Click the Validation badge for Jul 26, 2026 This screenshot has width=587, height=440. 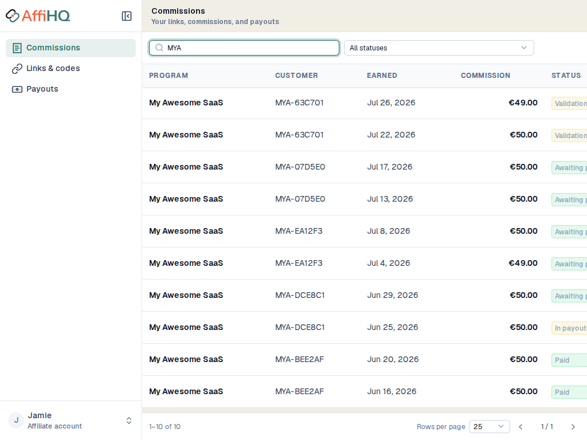pyautogui.click(x=569, y=103)
